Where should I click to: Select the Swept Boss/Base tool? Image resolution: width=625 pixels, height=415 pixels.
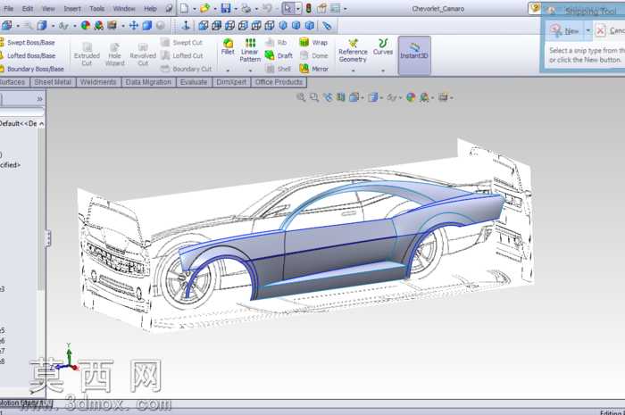point(28,42)
